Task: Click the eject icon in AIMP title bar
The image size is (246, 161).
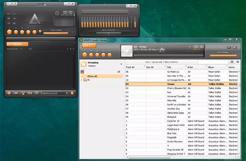Action: (x=15, y=4)
